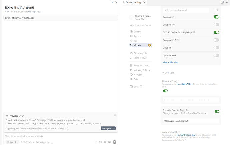Click the orange badge on Models
230x145 pixels.
click(x=149, y=45)
